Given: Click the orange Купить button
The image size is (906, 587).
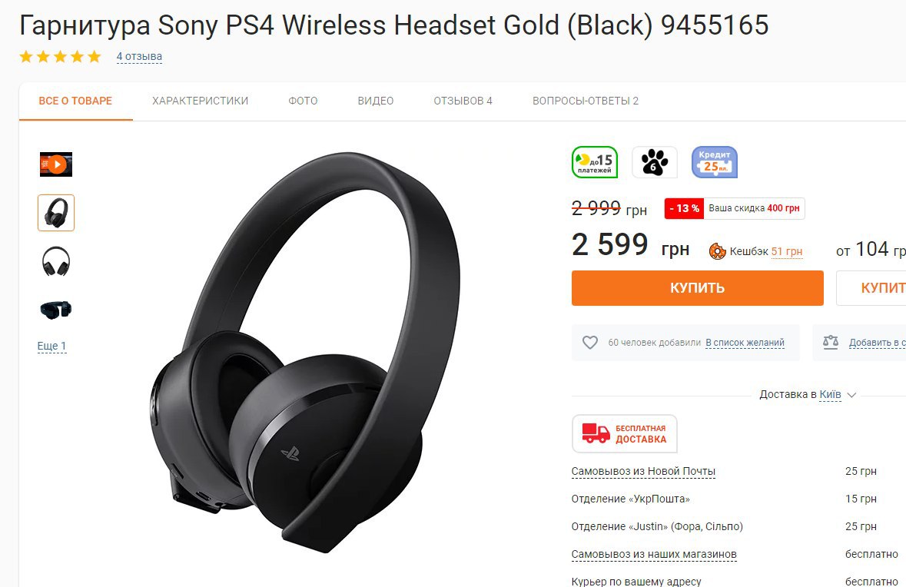Looking at the screenshot, I should (x=698, y=287).
